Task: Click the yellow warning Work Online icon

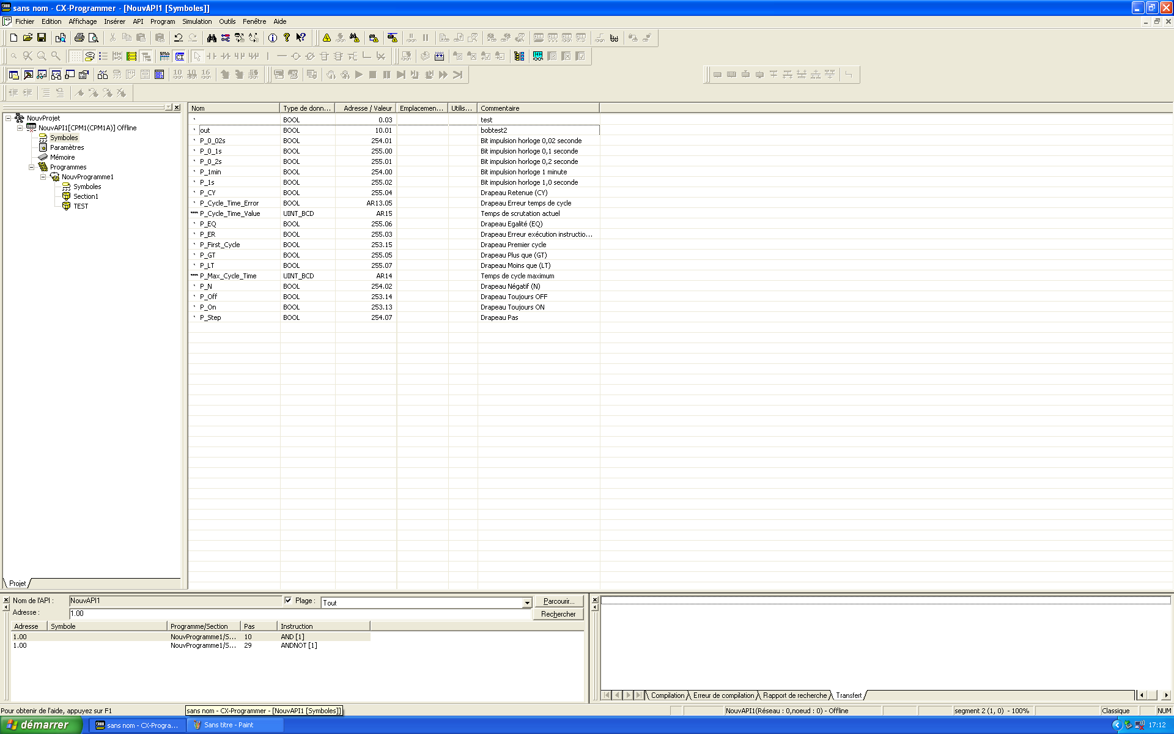Action: point(327,38)
